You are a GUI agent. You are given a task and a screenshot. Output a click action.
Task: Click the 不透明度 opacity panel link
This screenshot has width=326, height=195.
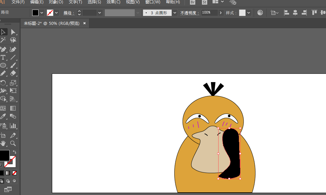click(189, 13)
